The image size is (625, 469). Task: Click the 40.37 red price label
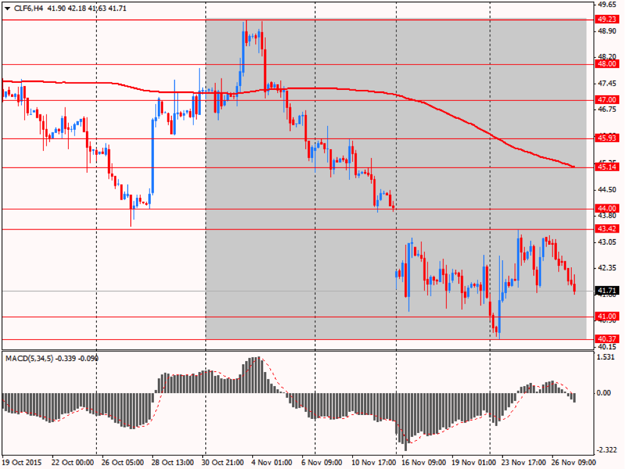point(606,339)
